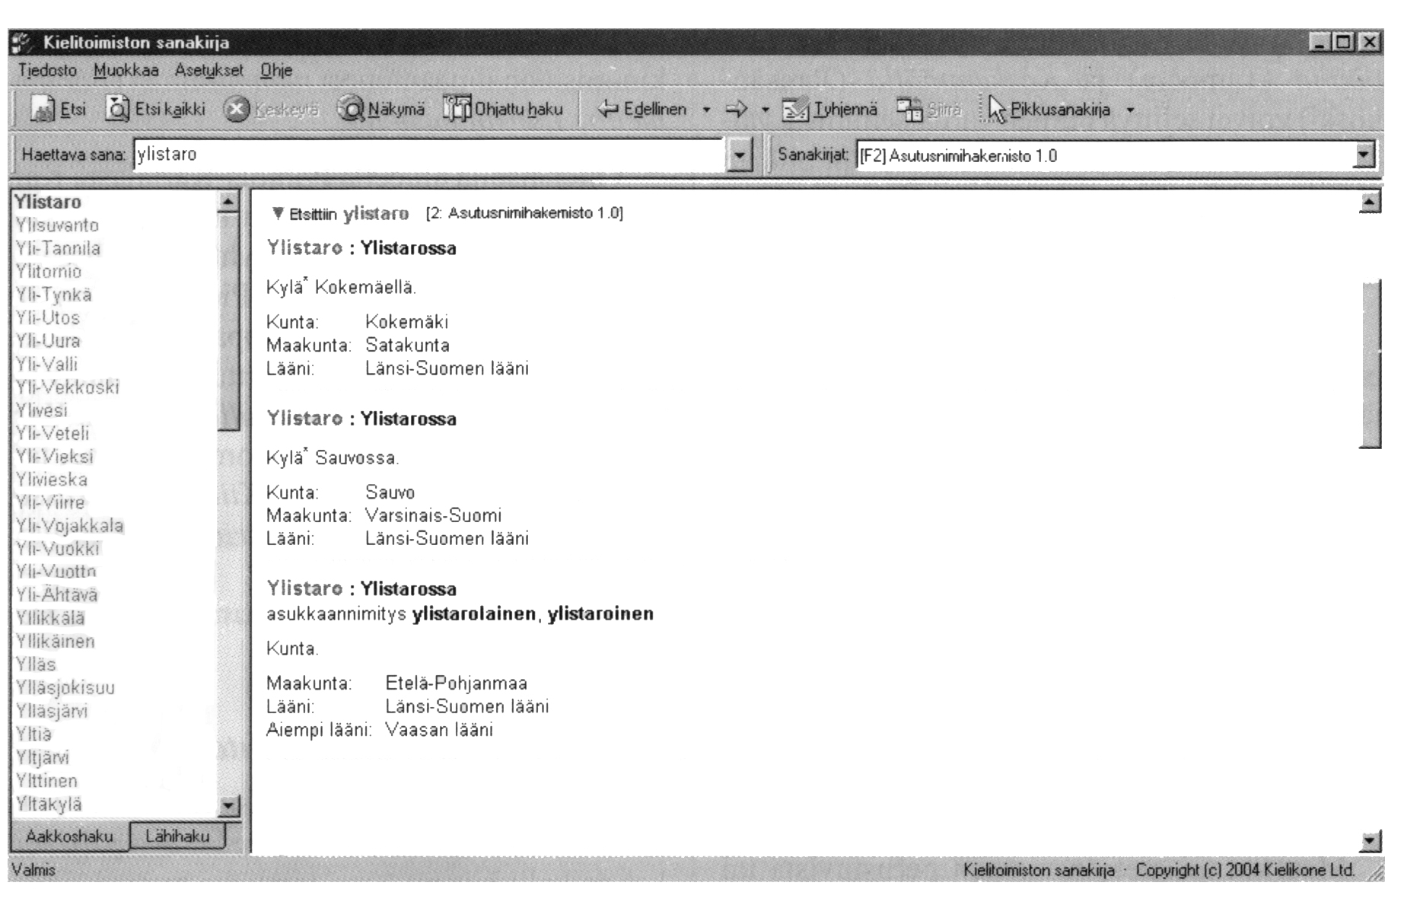Open the Ohje menu

tap(276, 70)
